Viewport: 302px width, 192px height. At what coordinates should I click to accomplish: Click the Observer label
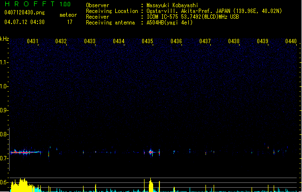pos(97,5)
